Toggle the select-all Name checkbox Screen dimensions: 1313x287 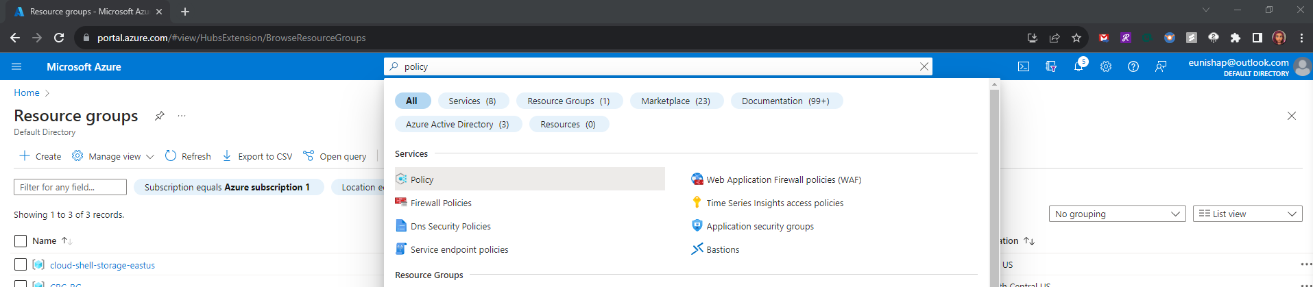[21, 241]
